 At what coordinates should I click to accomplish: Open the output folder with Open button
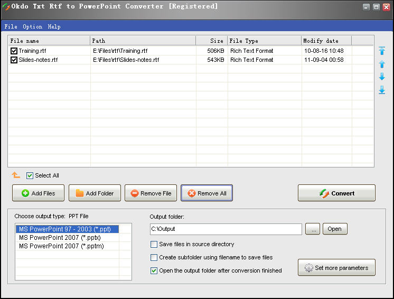tap(335, 229)
